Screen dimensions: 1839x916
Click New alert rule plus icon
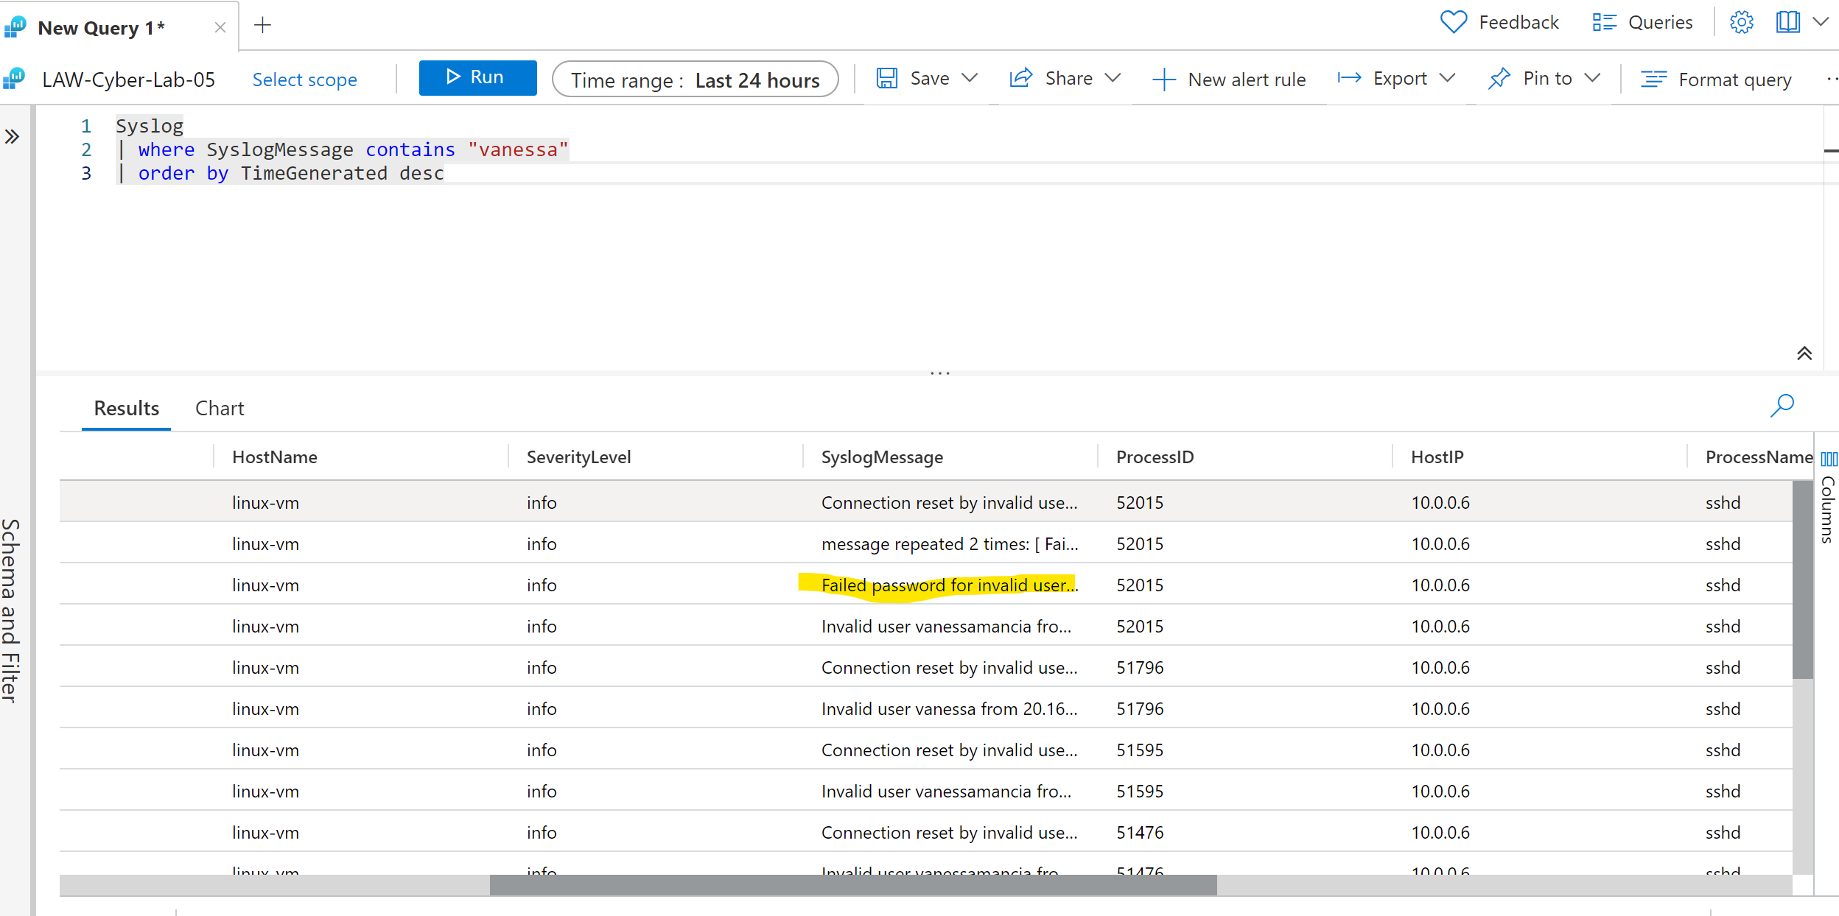pyautogui.click(x=1163, y=79)
